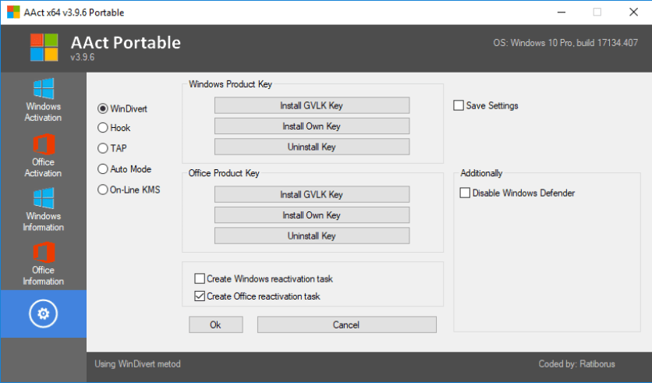Select the Hook radio option
This screenshot has width=652, height=383.
(x=103, y=128)
